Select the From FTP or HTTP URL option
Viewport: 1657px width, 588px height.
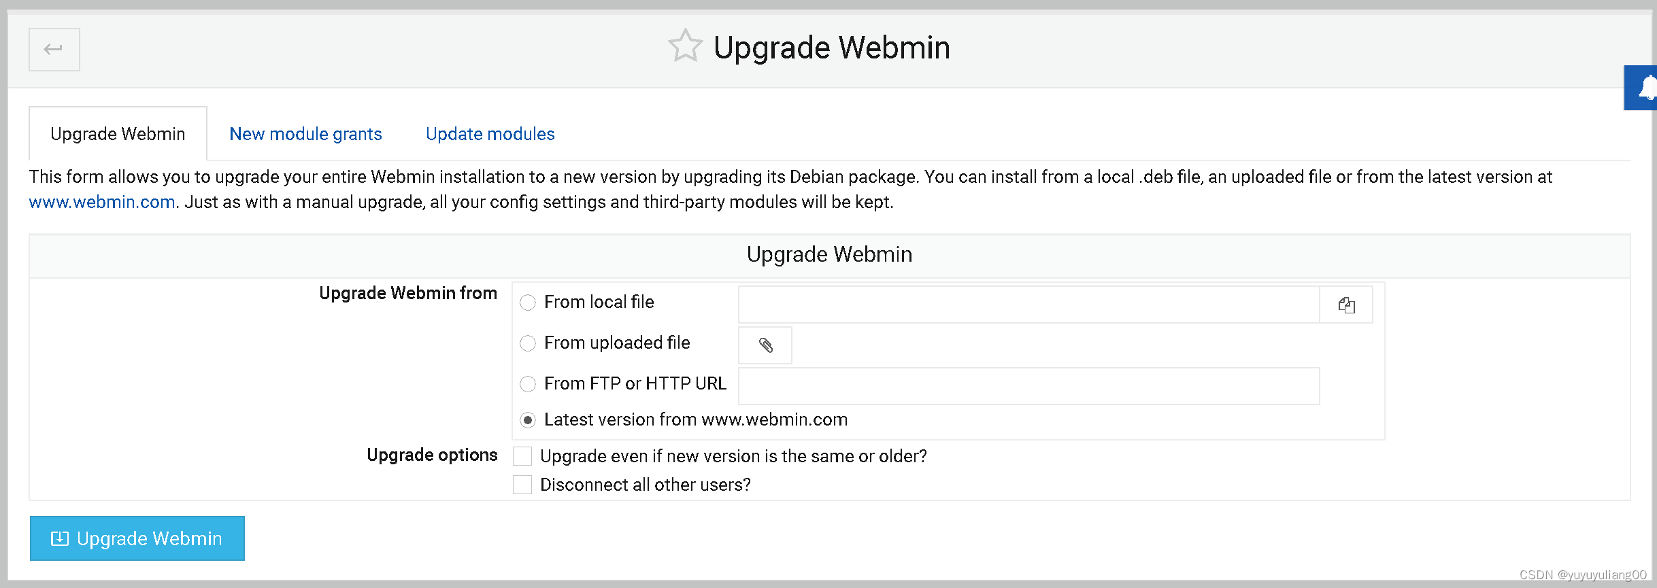528,384
